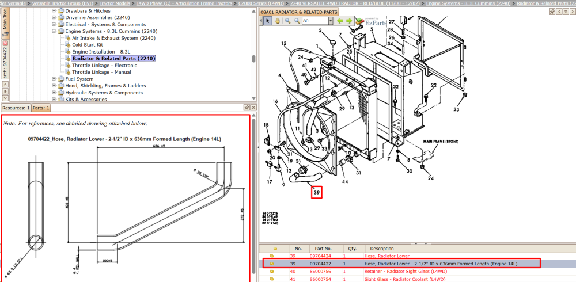
Task: Click breadcrumb C2000 Series (L4WD) link
Action: [x=261, y=3]
